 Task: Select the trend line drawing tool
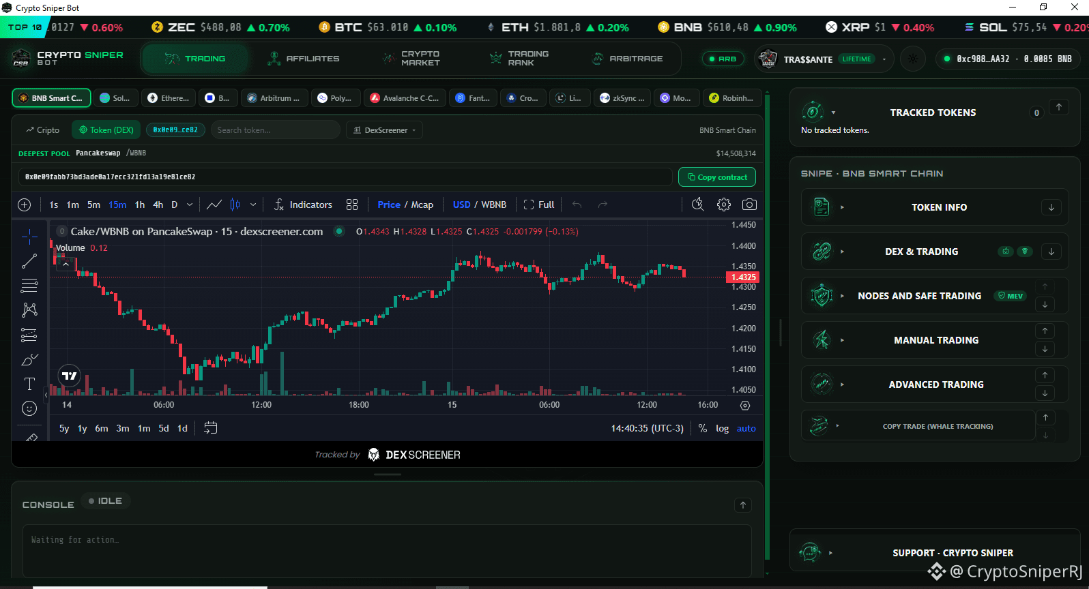click(x=29, y=261)
